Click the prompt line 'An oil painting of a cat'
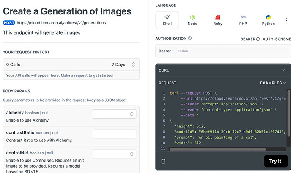This screenshot has width=296, height=173. coord(215,138)
